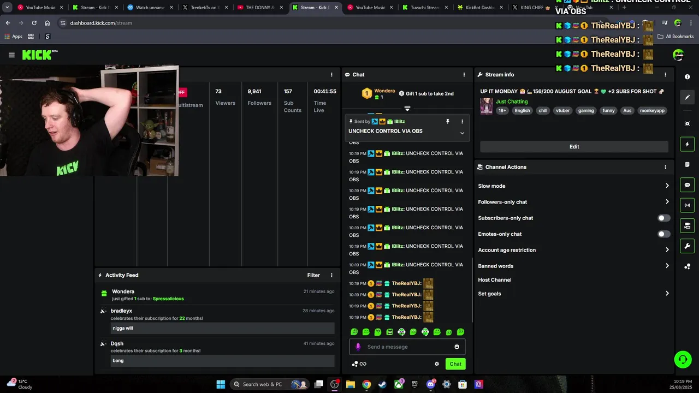Open chat settings gear icon

pyautogui.click(x=437, y=364)
